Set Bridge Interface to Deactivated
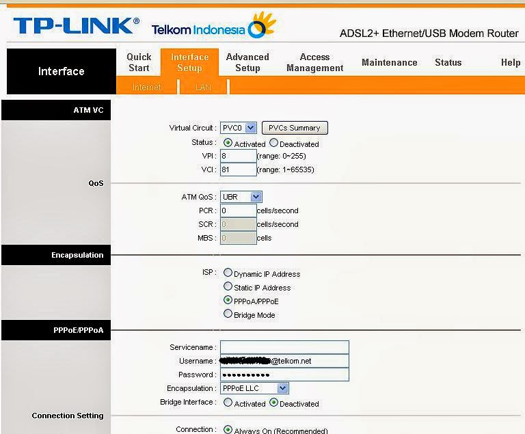Screen dimensions: 525x434 coord(273,403)
